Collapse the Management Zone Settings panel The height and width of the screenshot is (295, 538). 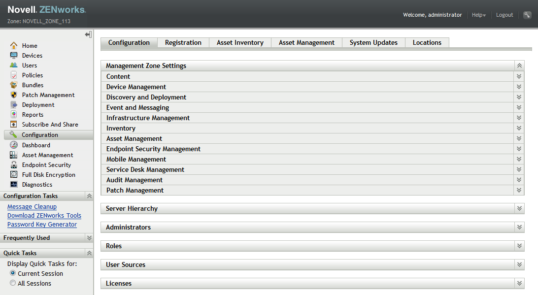[x=519, y=66]
